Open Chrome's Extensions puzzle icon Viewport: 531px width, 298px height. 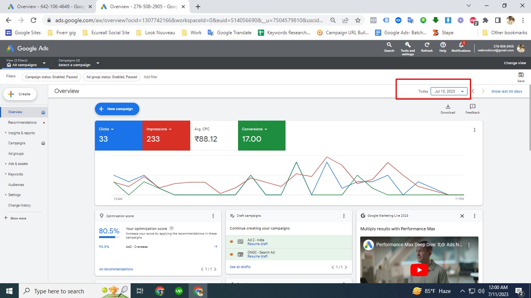click(485, 20)
